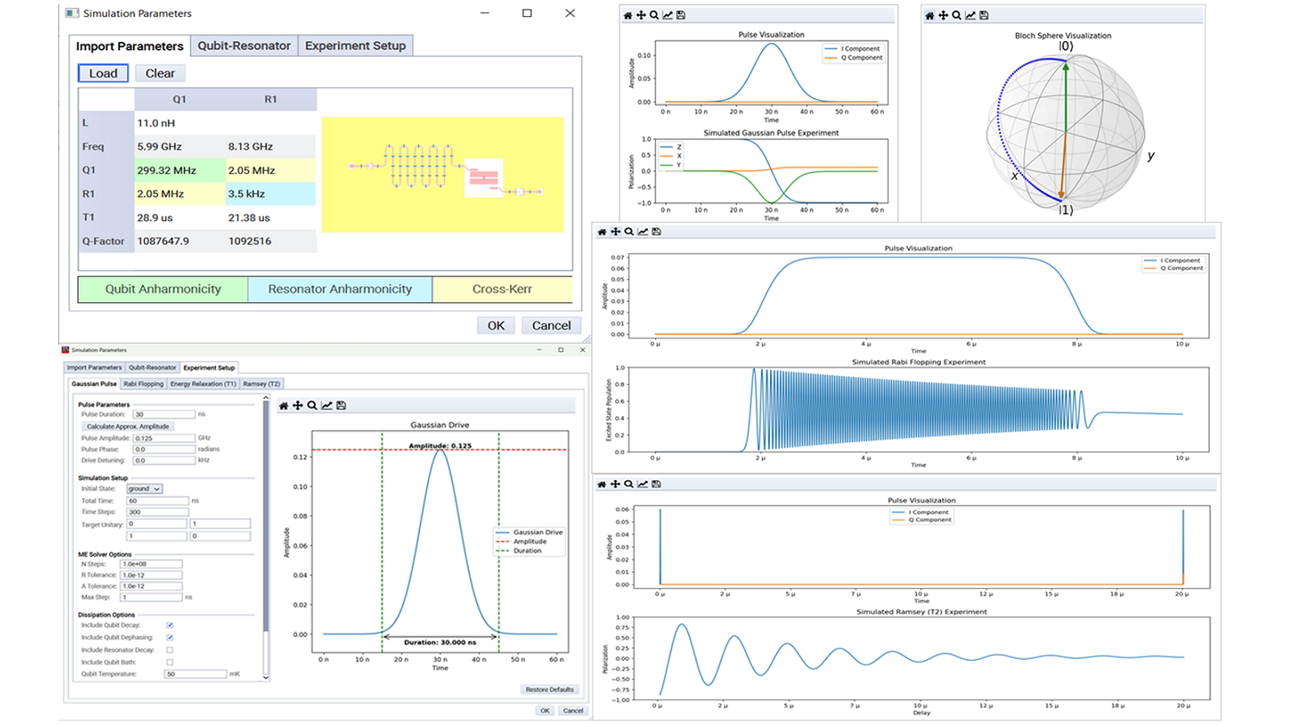Save the Gaussian Drive figure using the floppy disk icon
The image size is (1289, 725).
coord(341,405)
